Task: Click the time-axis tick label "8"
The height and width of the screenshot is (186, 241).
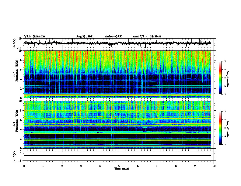Action: 176,166
